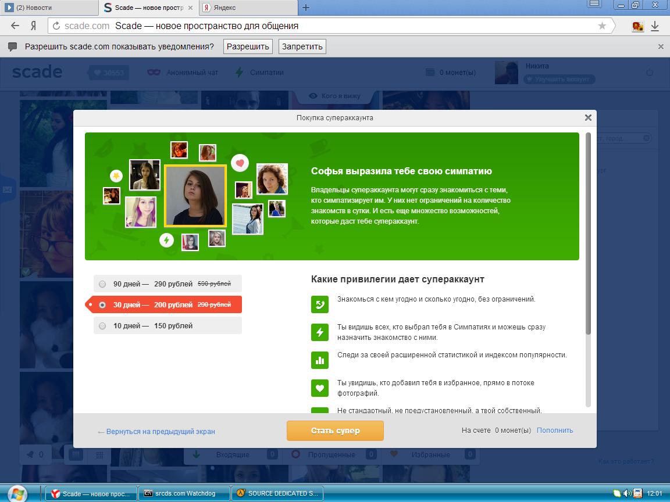Click the Запретить notification button
Screen dimensions: 670x502
click(302, 46)
